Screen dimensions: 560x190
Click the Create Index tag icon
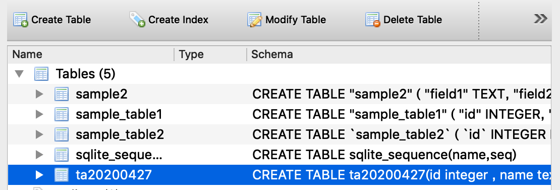(x=137, y=20)
